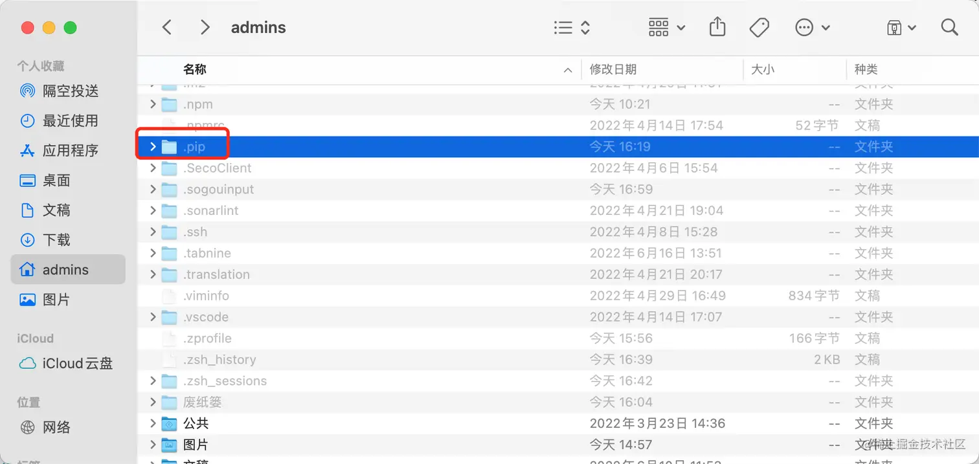Expand the .sogouinput folder

tap(153, 190)
